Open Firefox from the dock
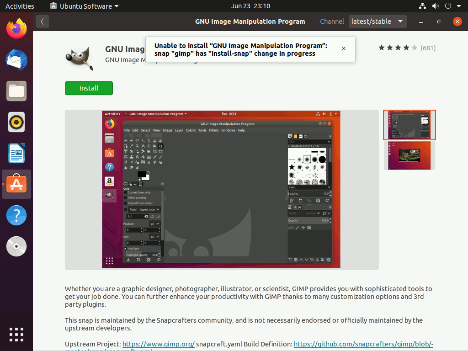468x351 pixels. 16,29
